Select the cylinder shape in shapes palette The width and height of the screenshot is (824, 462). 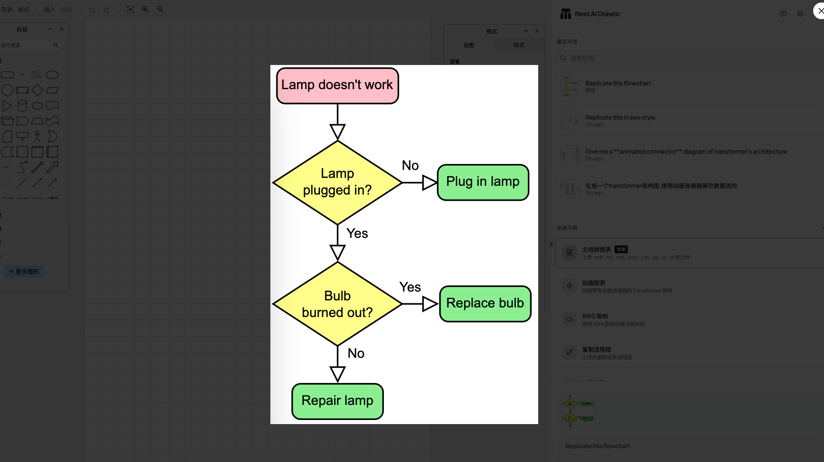22,106
